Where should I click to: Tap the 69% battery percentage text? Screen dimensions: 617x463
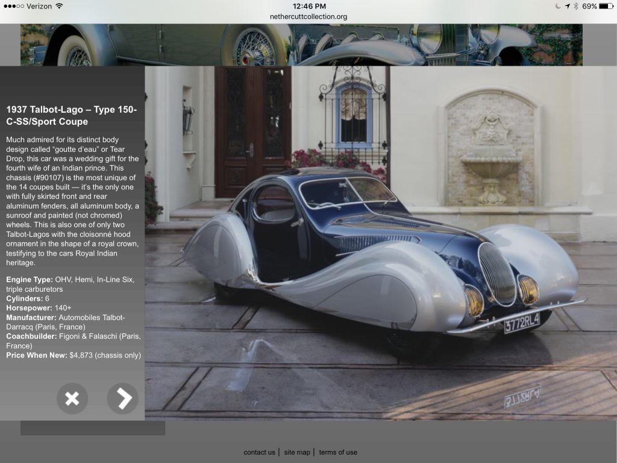(x=589, y=6)
